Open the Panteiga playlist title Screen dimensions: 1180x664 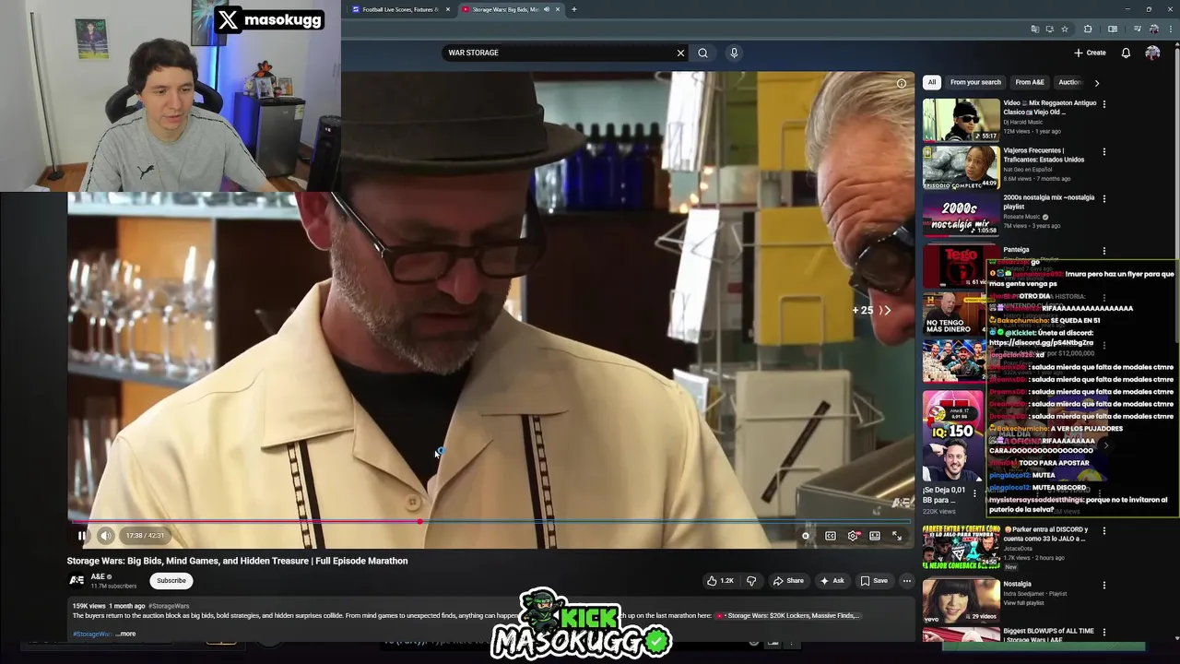pyautogui.click(x=1016, y=250)
